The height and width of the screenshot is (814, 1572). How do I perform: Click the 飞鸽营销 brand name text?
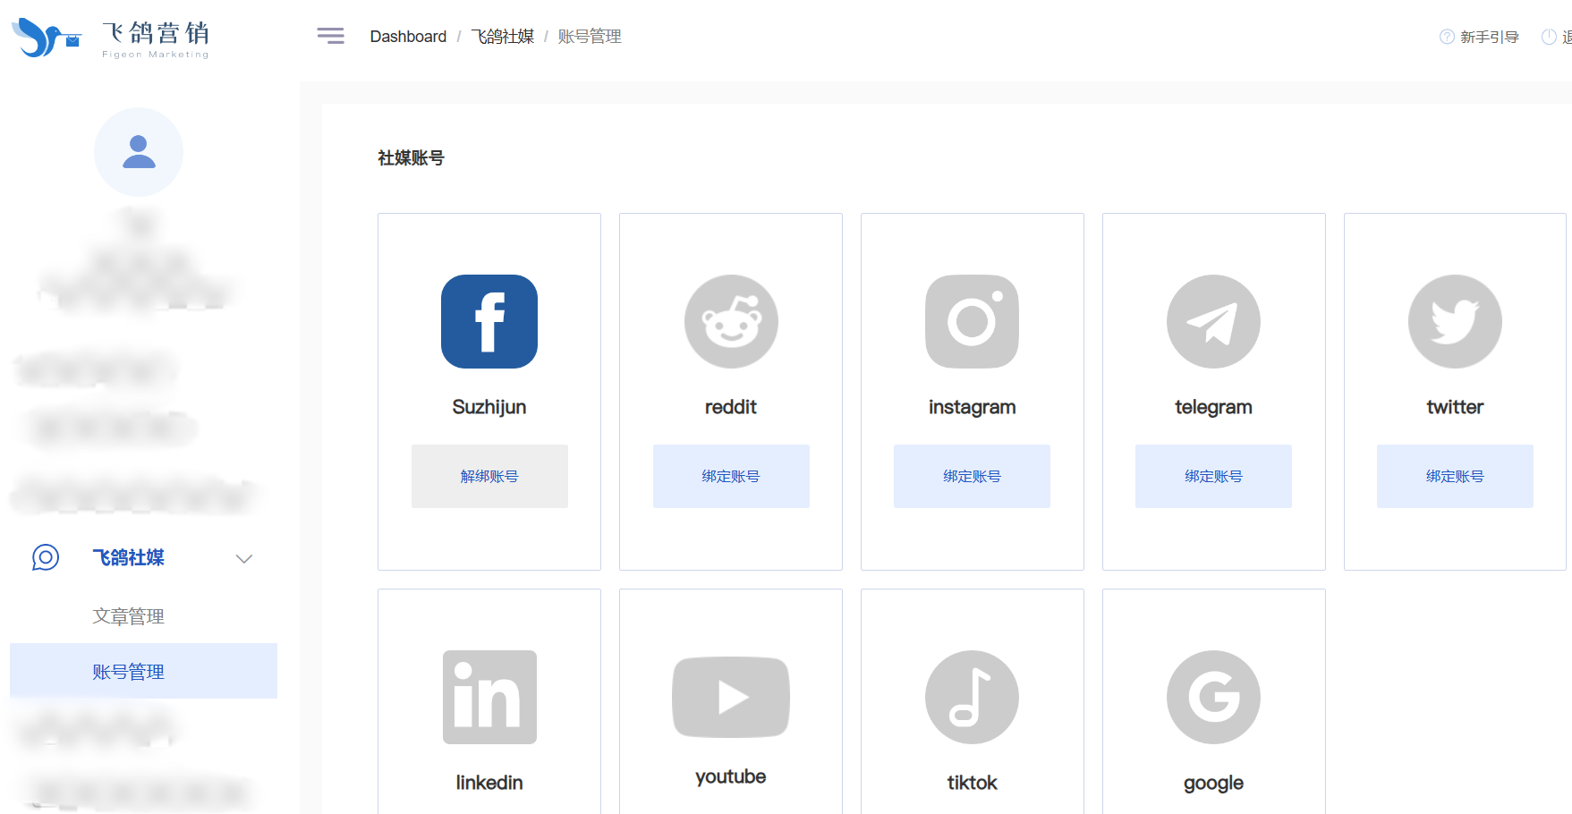(x=156, y=33)
